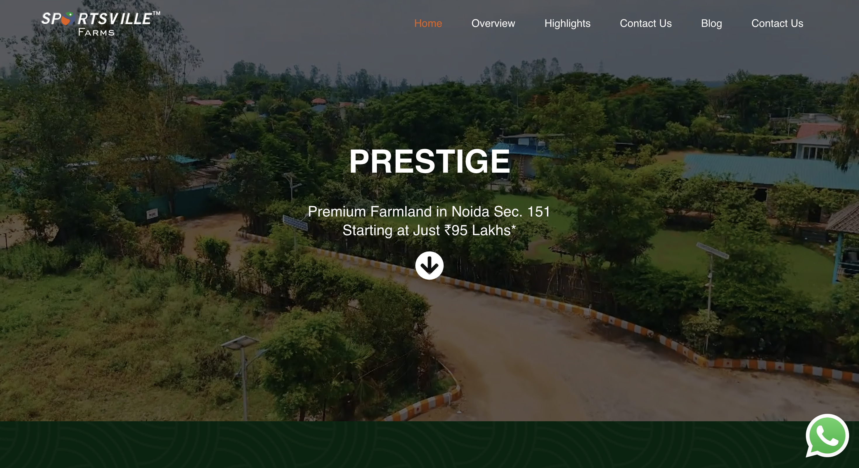Go to the Home menu item

428,23
